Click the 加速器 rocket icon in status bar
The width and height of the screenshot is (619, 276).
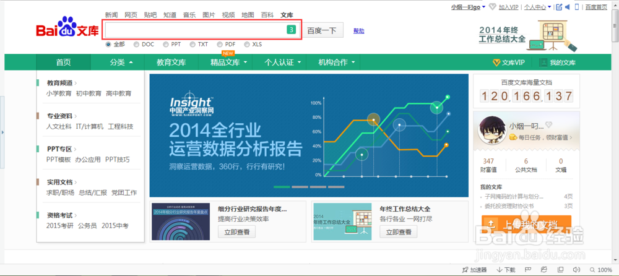[465, 270]
